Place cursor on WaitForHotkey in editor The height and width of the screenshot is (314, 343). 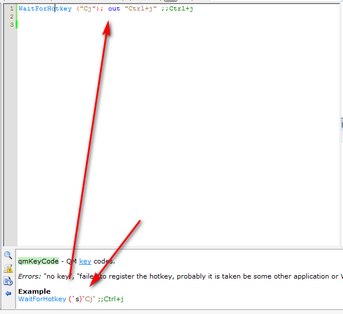coord(45,9)
